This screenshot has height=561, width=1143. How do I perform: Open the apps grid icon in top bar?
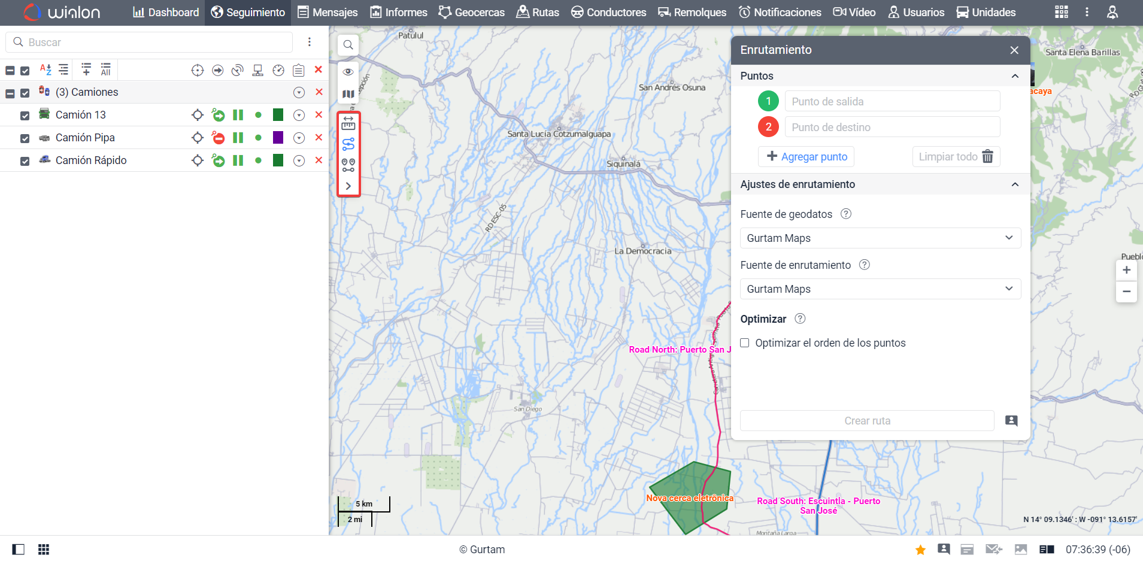[x=1061, y=13]
